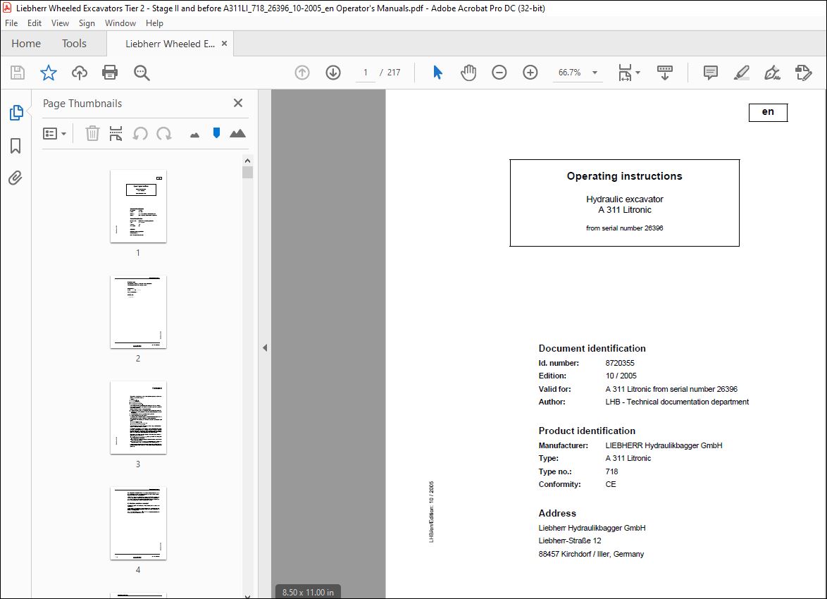Click the insert/extract pages icon
Screen dimensions: 827x599
tap(116, 133)
